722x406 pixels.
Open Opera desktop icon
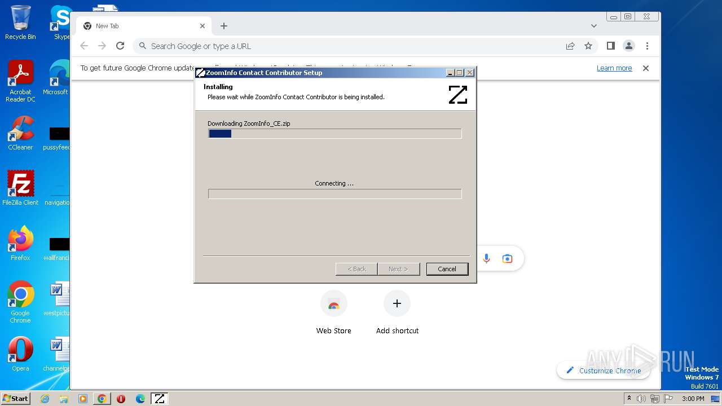tap(20, 354)
